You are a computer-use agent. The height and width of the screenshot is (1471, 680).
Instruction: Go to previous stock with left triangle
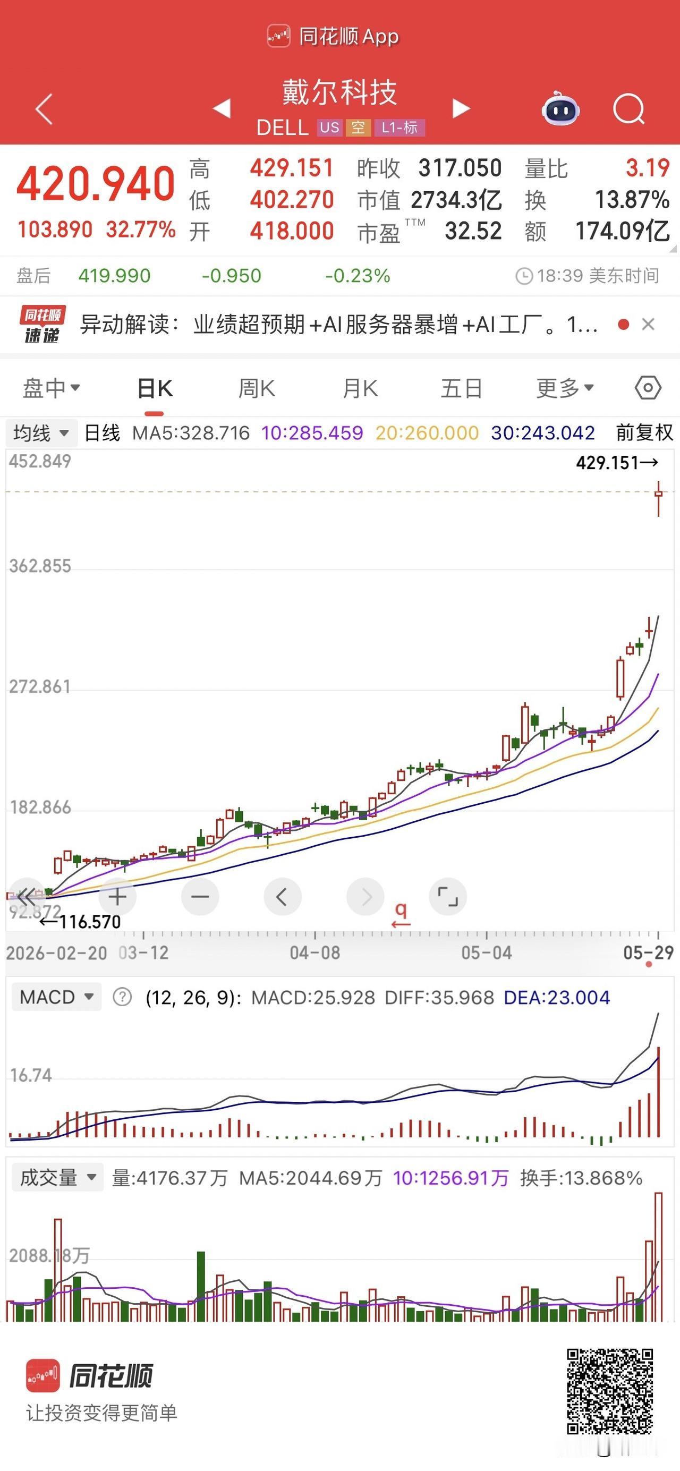(x=222, y=108)
